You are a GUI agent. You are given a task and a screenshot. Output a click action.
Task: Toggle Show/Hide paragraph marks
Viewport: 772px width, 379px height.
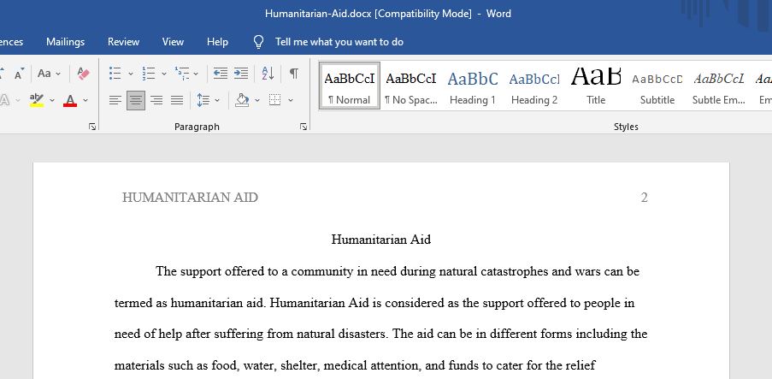[294, 74]
